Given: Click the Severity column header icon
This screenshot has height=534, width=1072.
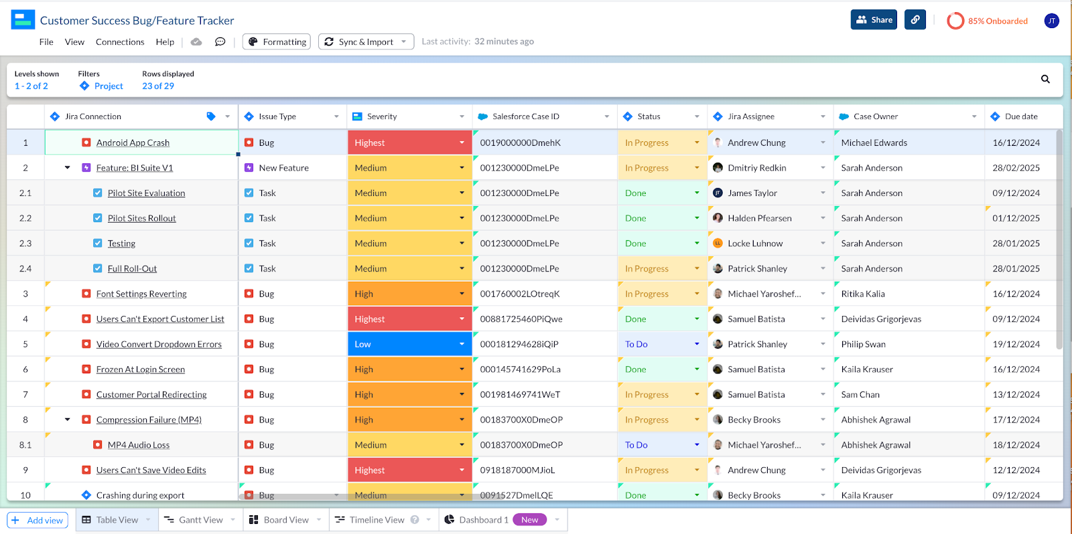Looking at the screenshot, I should tap(357, 116).
